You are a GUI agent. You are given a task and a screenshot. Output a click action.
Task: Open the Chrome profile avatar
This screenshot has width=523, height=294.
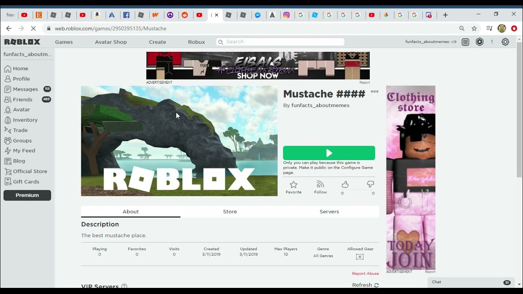(x=502, y=28)
